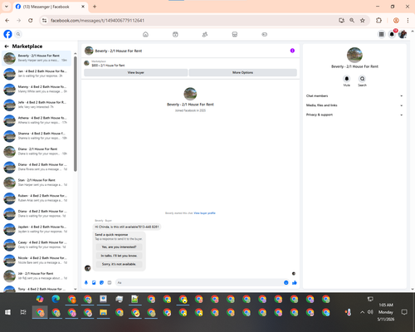415x332 pixels.
Task: Open the Beverly - 2/1 House For Rent conversation
Action: point(37,58)
